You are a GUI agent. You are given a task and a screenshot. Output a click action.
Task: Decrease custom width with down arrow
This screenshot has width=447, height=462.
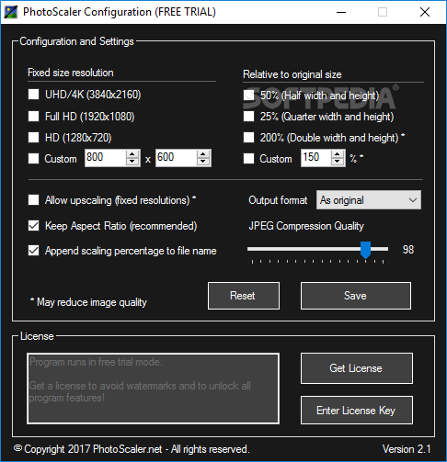coord(132,162)
